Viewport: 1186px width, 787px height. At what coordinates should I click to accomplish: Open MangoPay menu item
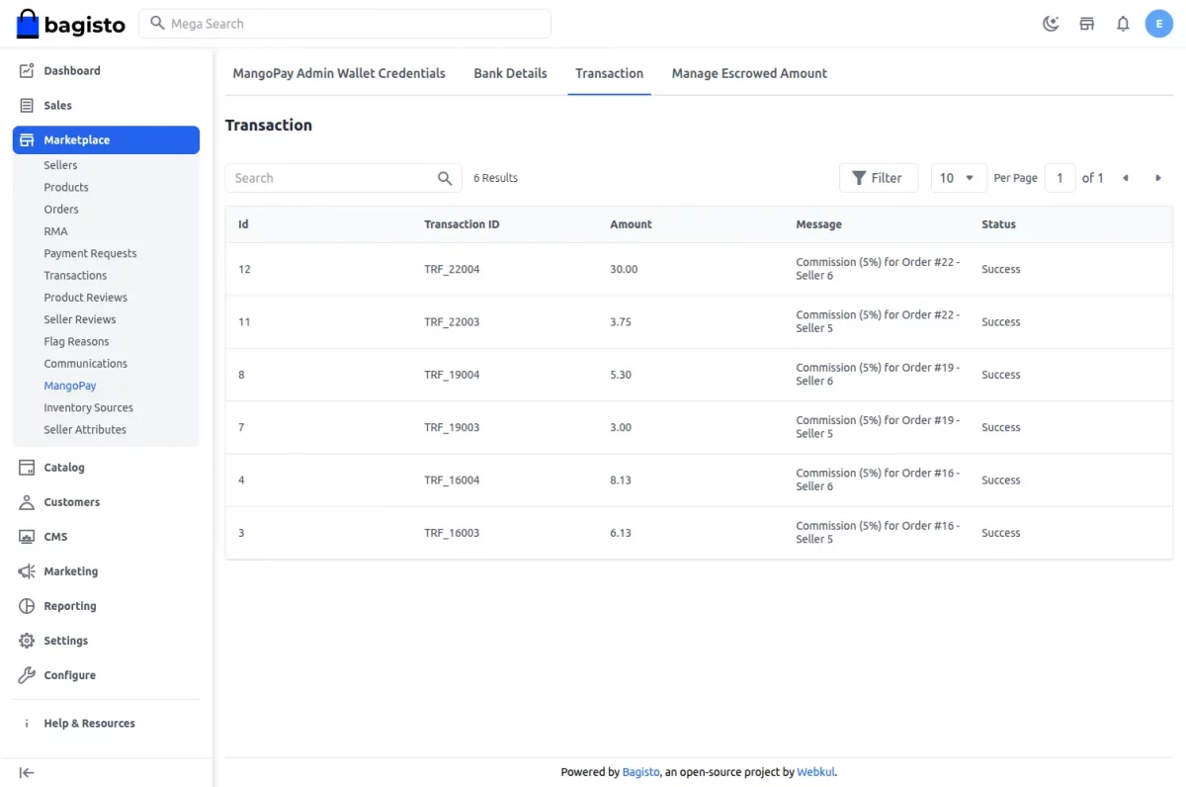point(70,386)
